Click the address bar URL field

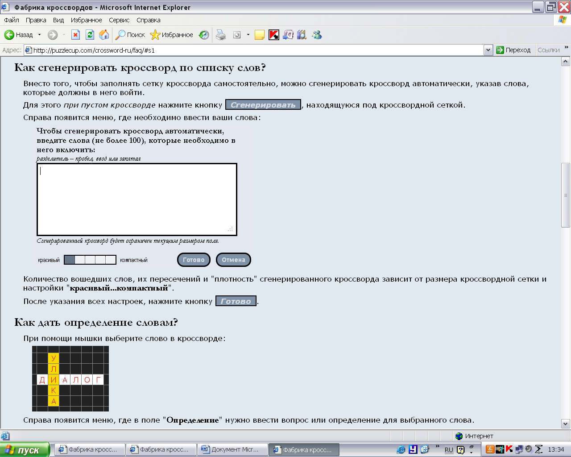pos(253,50)
